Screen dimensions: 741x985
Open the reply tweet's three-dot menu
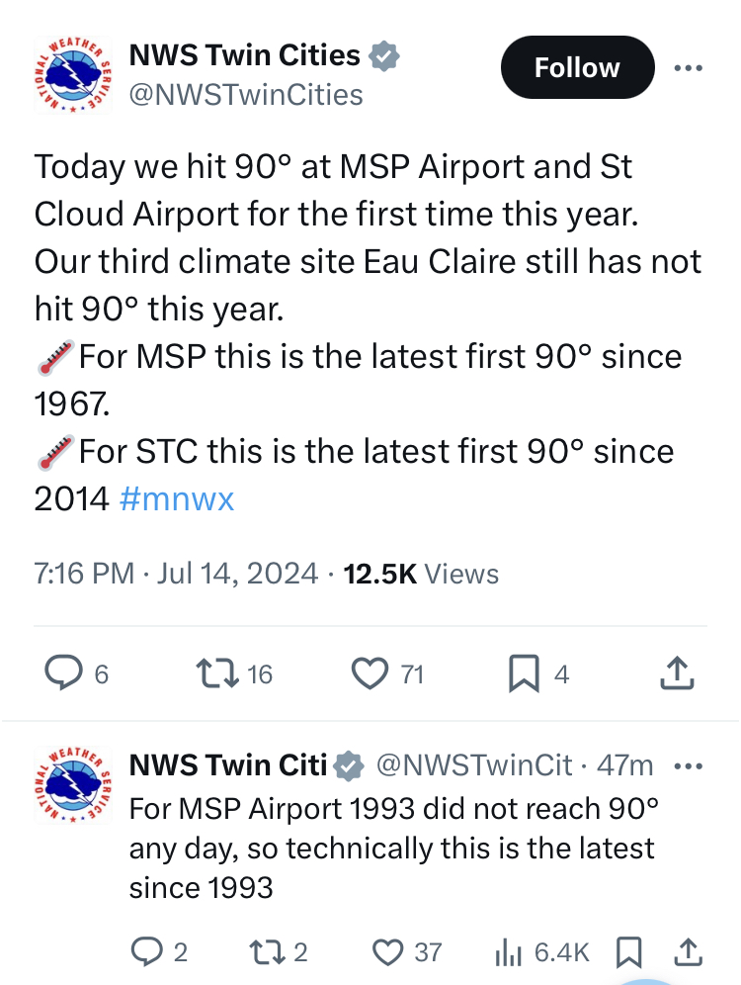coord(689,765)
